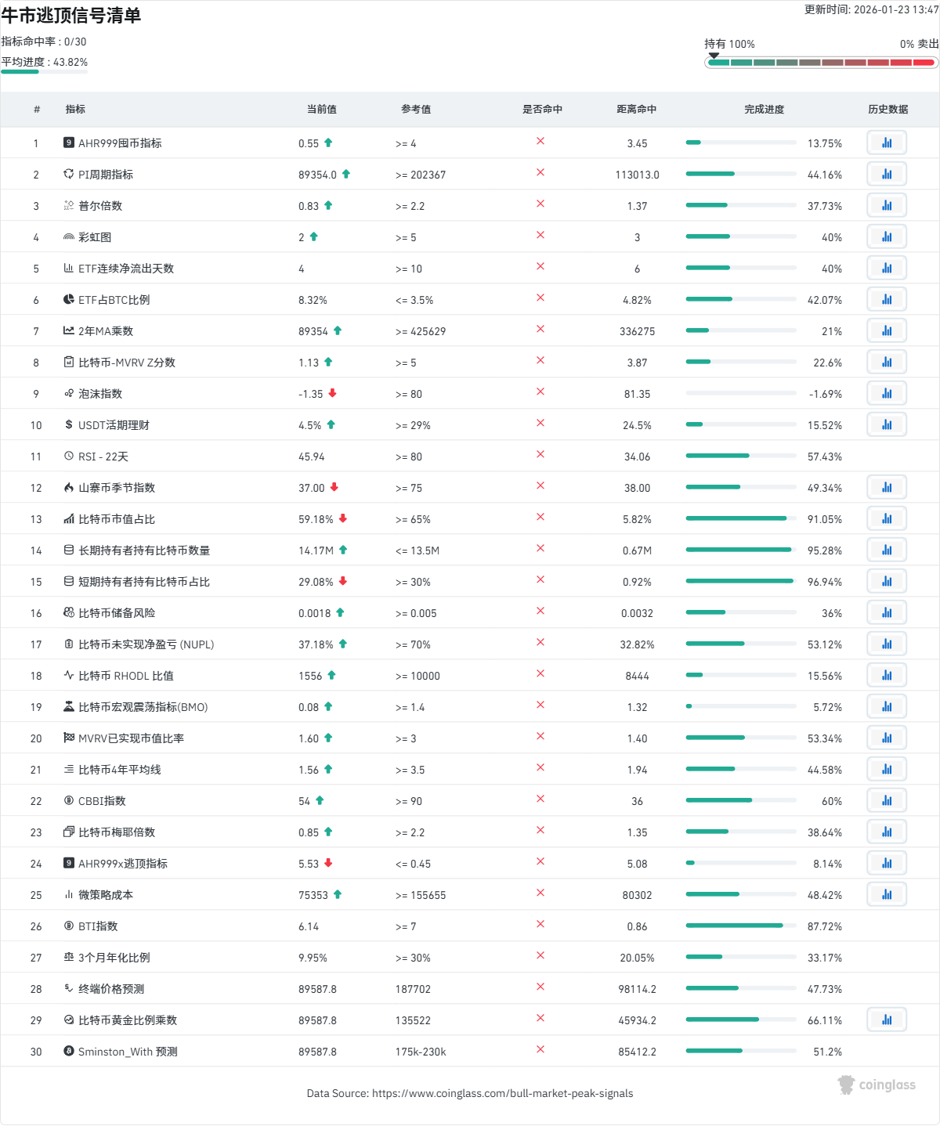Image resolution: width=940 pixels, height=1126 pixels.
Task: Click the 平均进度 progress bar
Action: pos(44,72)
